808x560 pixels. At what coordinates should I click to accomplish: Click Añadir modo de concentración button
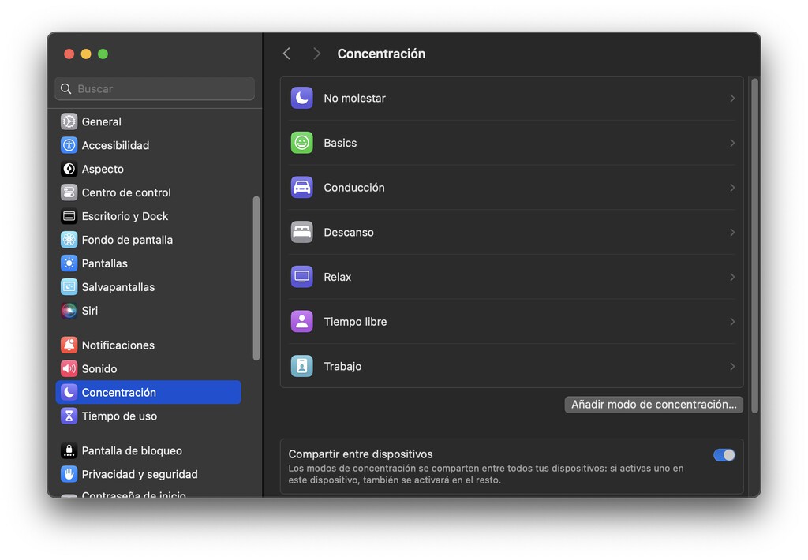[653, 404]
